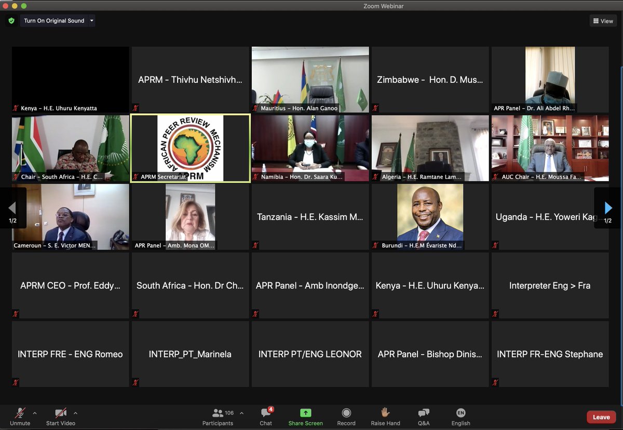Click the macOS yellow minimize window button
Viewport: 623px width, 430px height.
15,6
